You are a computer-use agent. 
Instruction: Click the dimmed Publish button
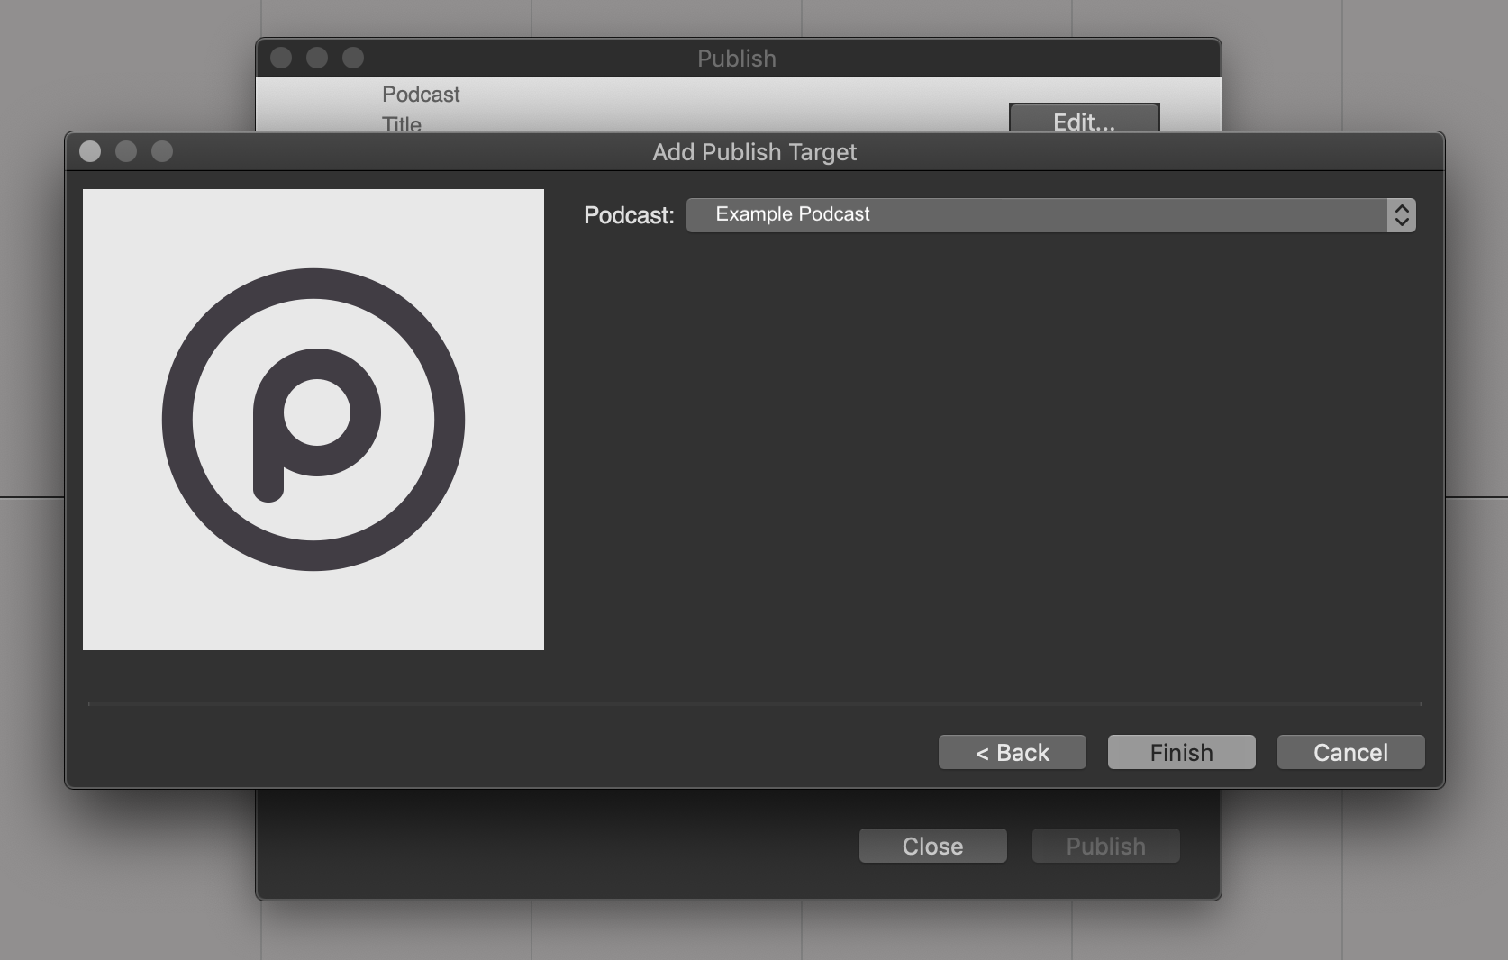[1105, 846]
